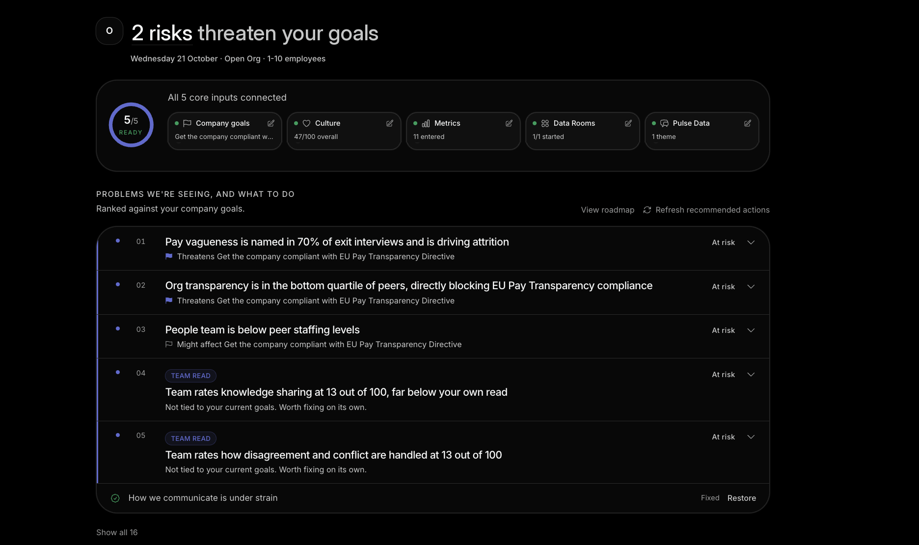The width and height of the screenshot is (919, 545).
Task: Expand knowledge sharing problem chevron
Action: [751, 375]
